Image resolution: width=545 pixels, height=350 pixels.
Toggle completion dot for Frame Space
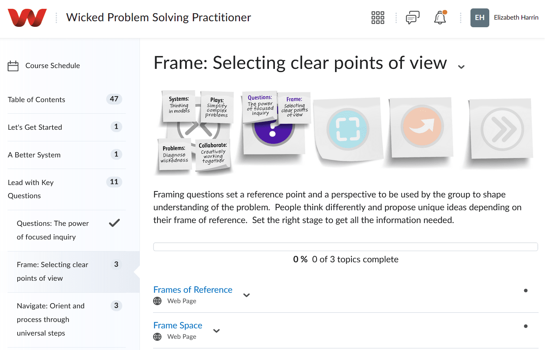(526, 326)
